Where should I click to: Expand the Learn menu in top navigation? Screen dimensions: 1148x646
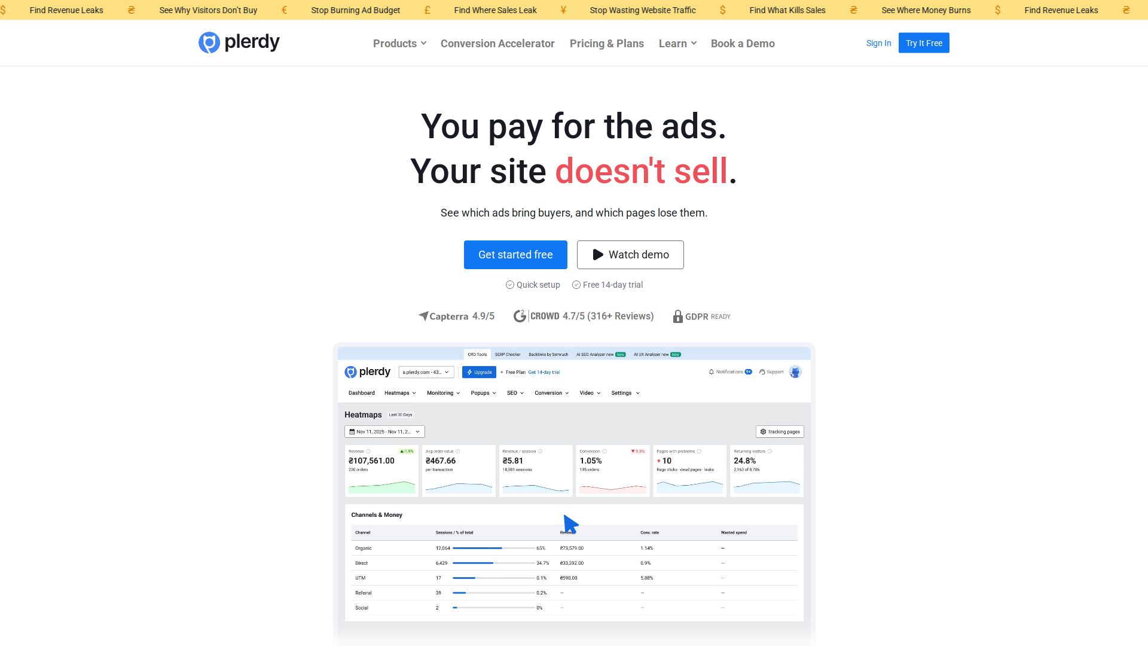point(677,44)
